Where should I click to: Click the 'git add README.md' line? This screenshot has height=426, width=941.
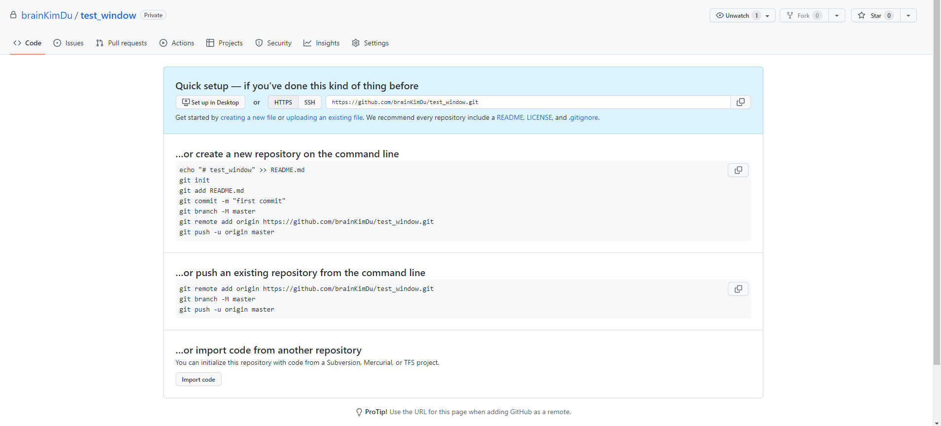(x=212, y=190)
